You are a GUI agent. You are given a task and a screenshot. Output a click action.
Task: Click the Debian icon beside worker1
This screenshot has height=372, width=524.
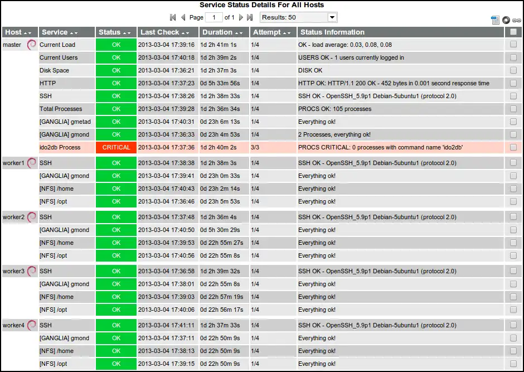coord(32,163)
